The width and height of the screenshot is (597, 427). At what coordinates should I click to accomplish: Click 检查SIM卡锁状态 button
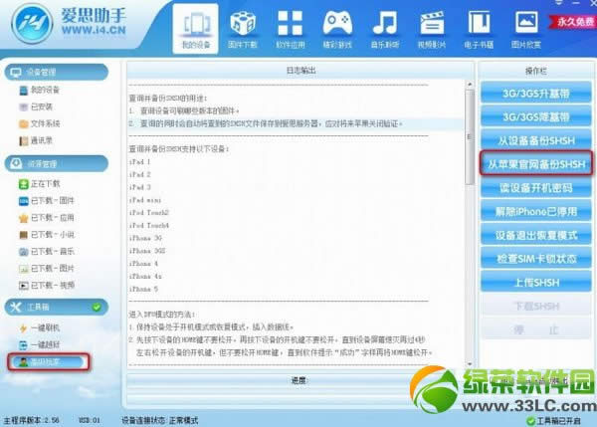(x=536, y=259)
